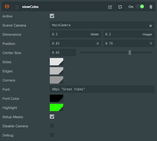This screenshot has height=141, width=157.
Task: Click the Center Size slider handle
Action: [x=130, y=52]
